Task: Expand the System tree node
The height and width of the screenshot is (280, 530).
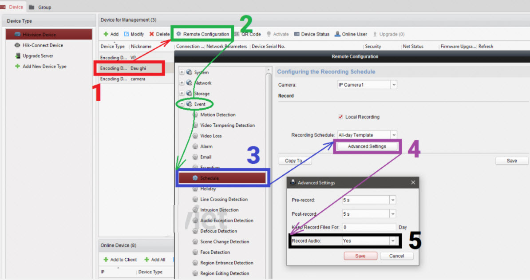Action: [x=182, y=72]
